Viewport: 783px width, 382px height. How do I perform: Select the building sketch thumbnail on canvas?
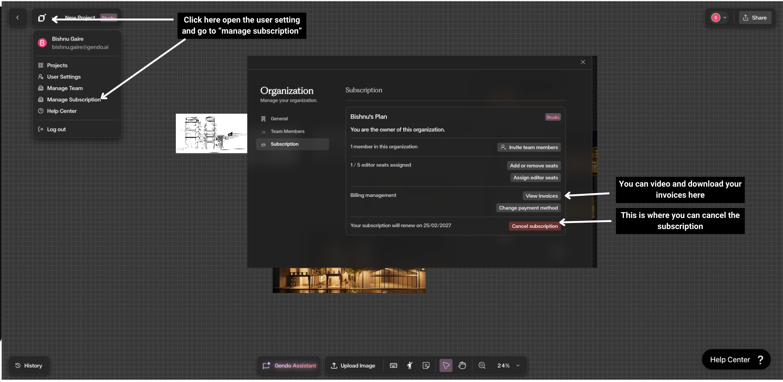point(211,133)
